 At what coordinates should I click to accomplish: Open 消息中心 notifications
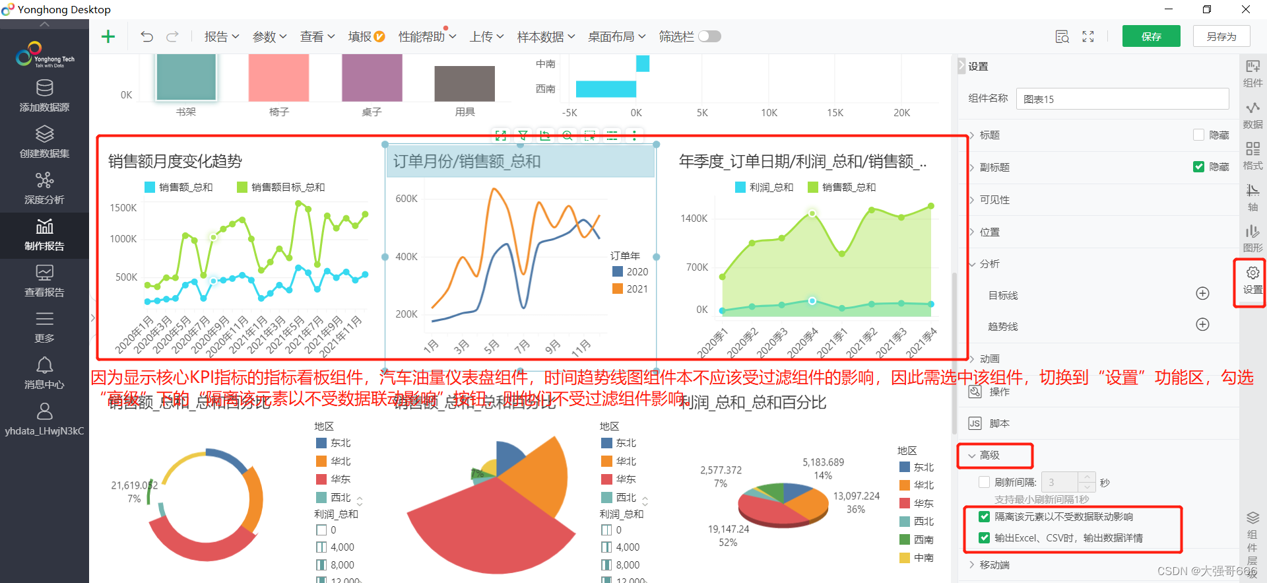pyautogui.click(x=44, y=373)
